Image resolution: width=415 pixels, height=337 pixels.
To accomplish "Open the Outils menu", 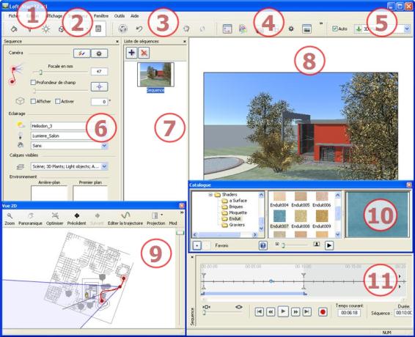I will click(x=120, y=16).
